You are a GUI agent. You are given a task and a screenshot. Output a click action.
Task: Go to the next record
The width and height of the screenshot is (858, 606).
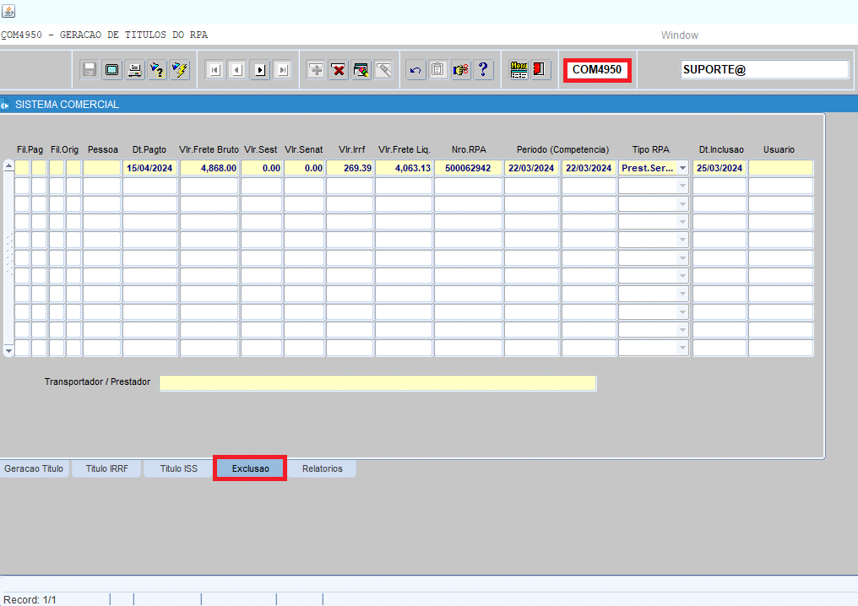coord(260,70)
